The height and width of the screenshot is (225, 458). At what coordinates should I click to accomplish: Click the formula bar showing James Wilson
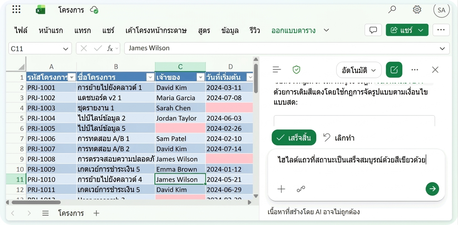(x=287, y=48)
